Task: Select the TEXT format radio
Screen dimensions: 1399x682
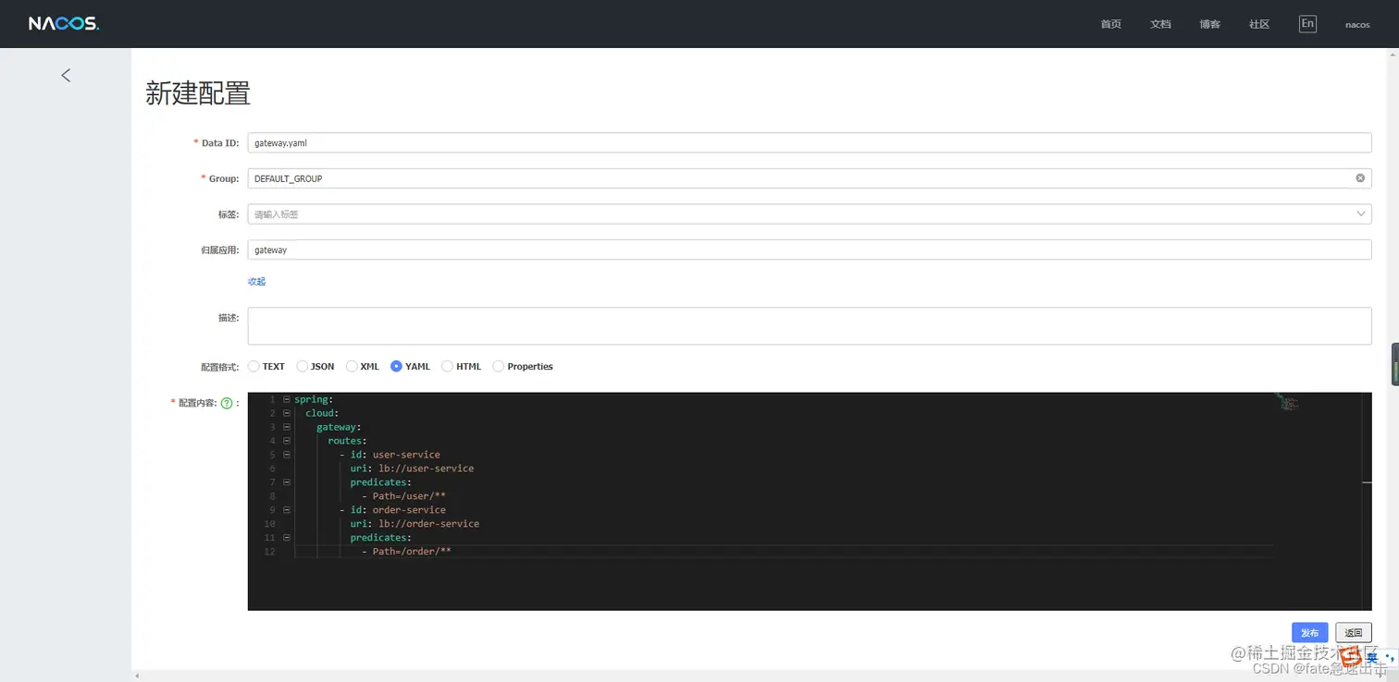Action: coord(254,367)
